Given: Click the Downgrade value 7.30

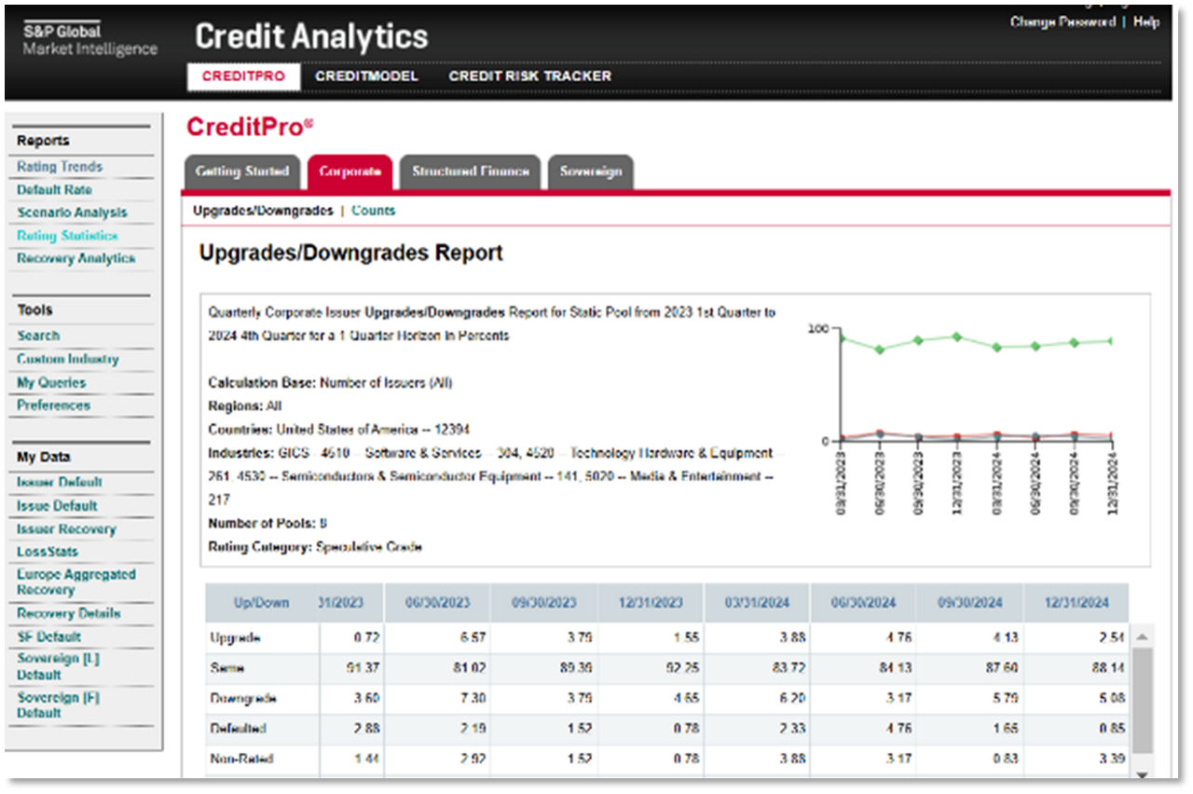Looking at the screenshot, I should click(472, 698).
